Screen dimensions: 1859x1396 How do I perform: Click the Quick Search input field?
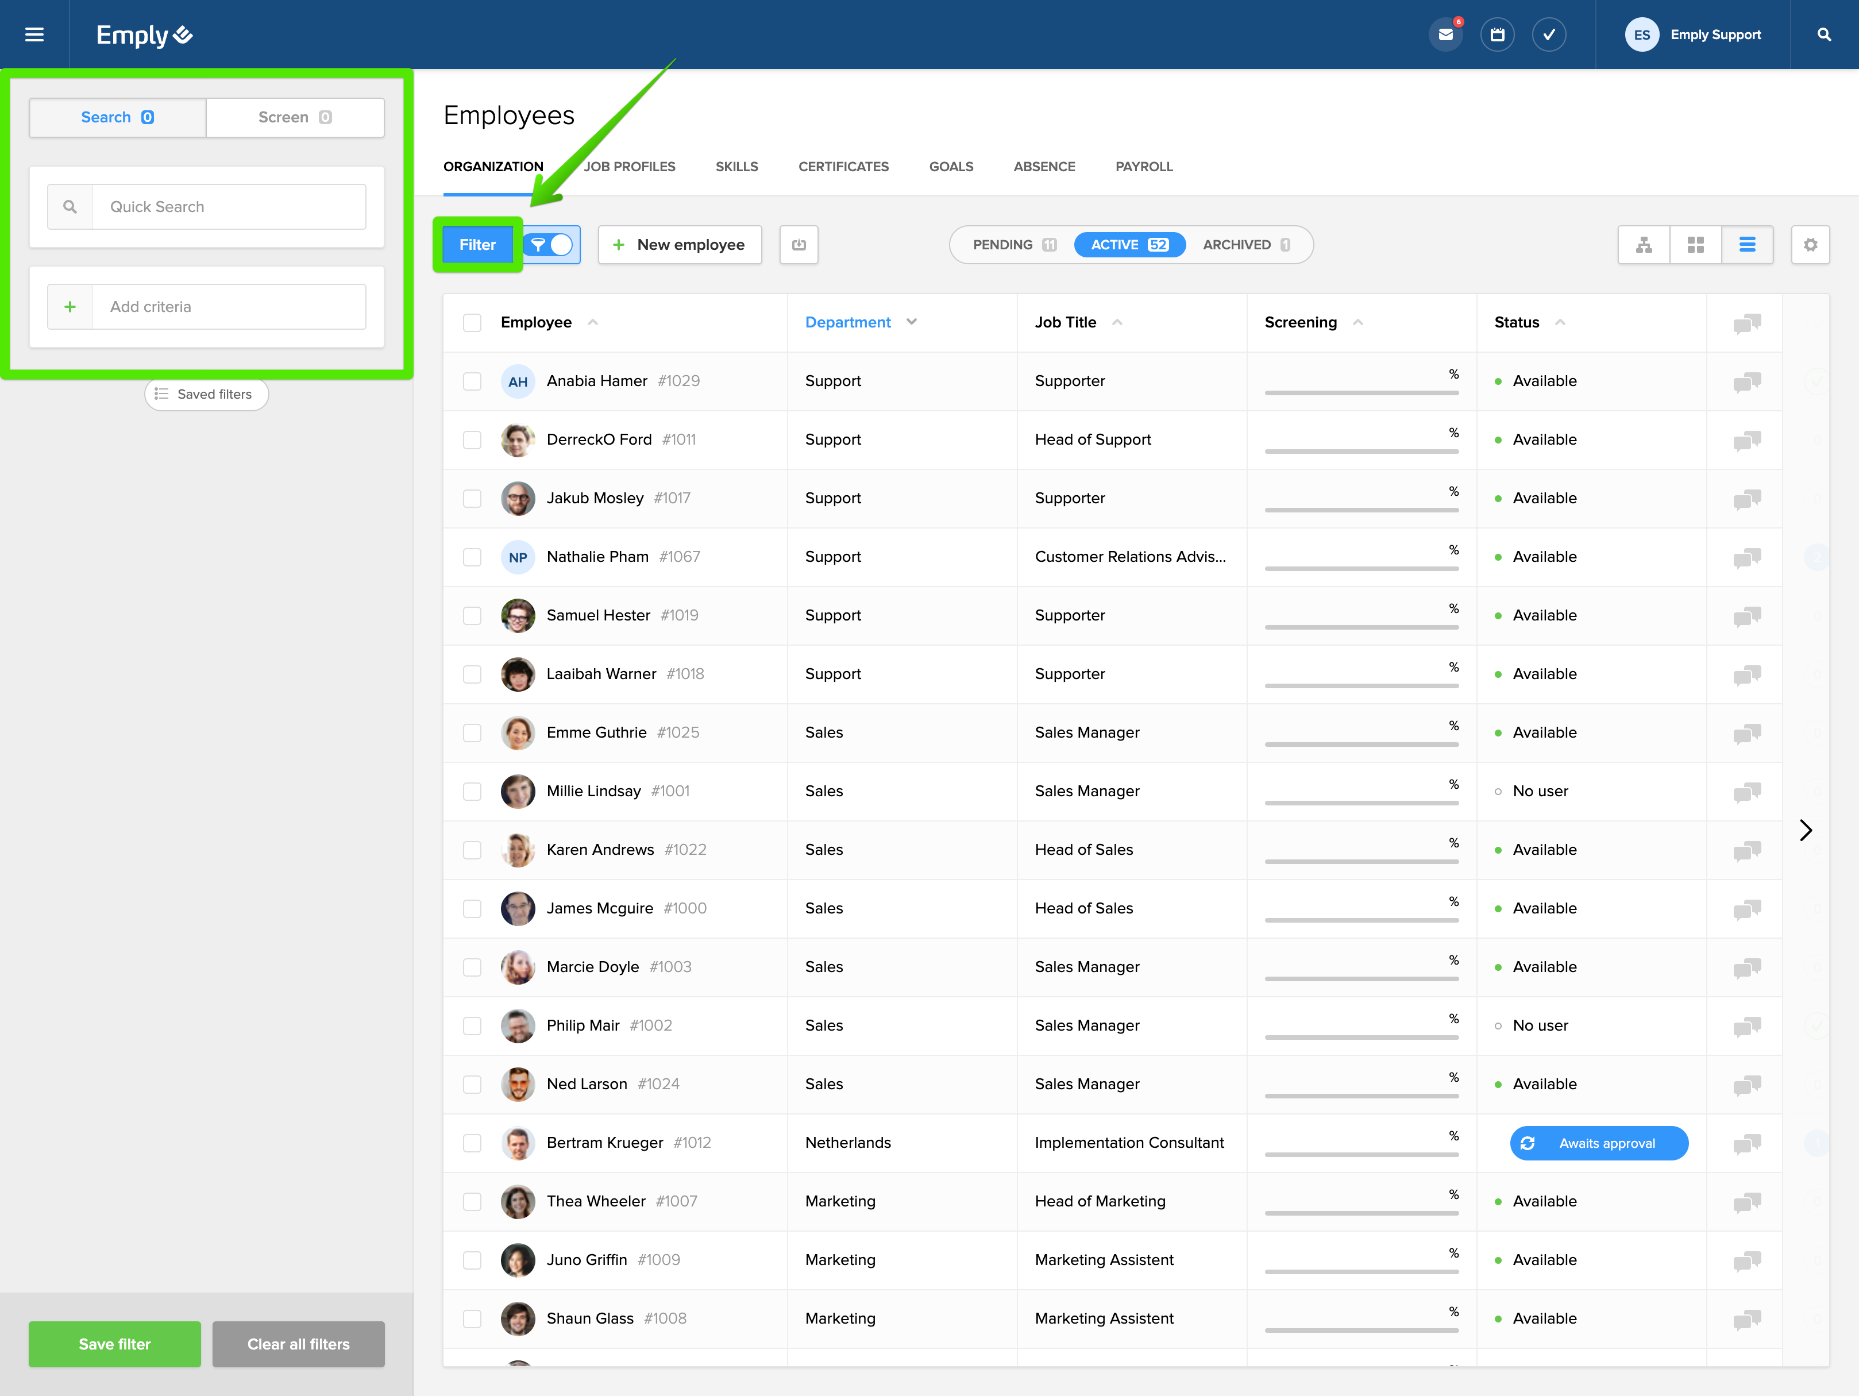coord(229,207)
